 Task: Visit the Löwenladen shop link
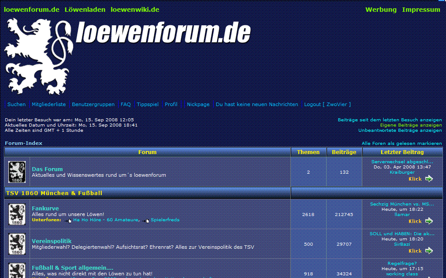pos(85,10)
